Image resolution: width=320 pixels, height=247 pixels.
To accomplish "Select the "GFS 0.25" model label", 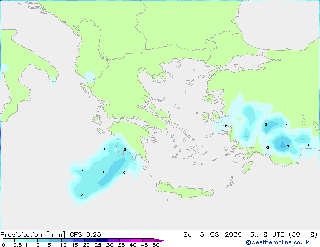I will coord(85,235).
